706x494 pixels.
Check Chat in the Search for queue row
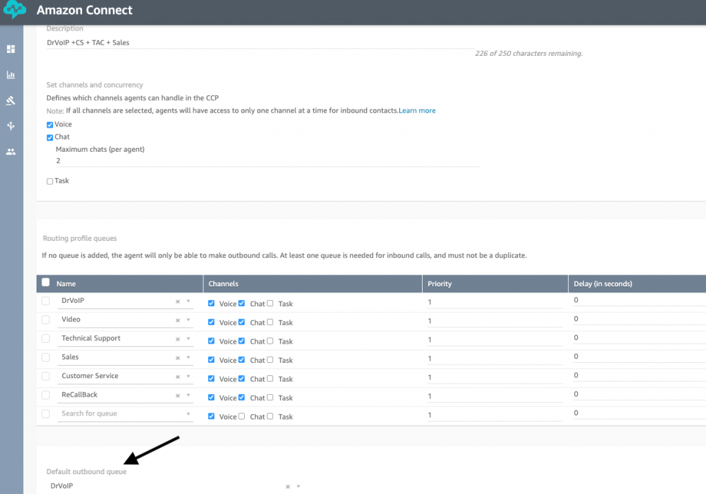click(x=242, y=417)
